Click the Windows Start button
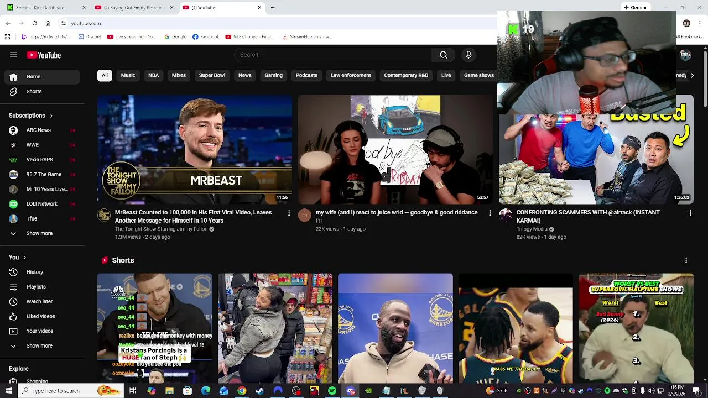Image resolution: width=708 pixels, height=398 pixels. [x=8, y=391]
